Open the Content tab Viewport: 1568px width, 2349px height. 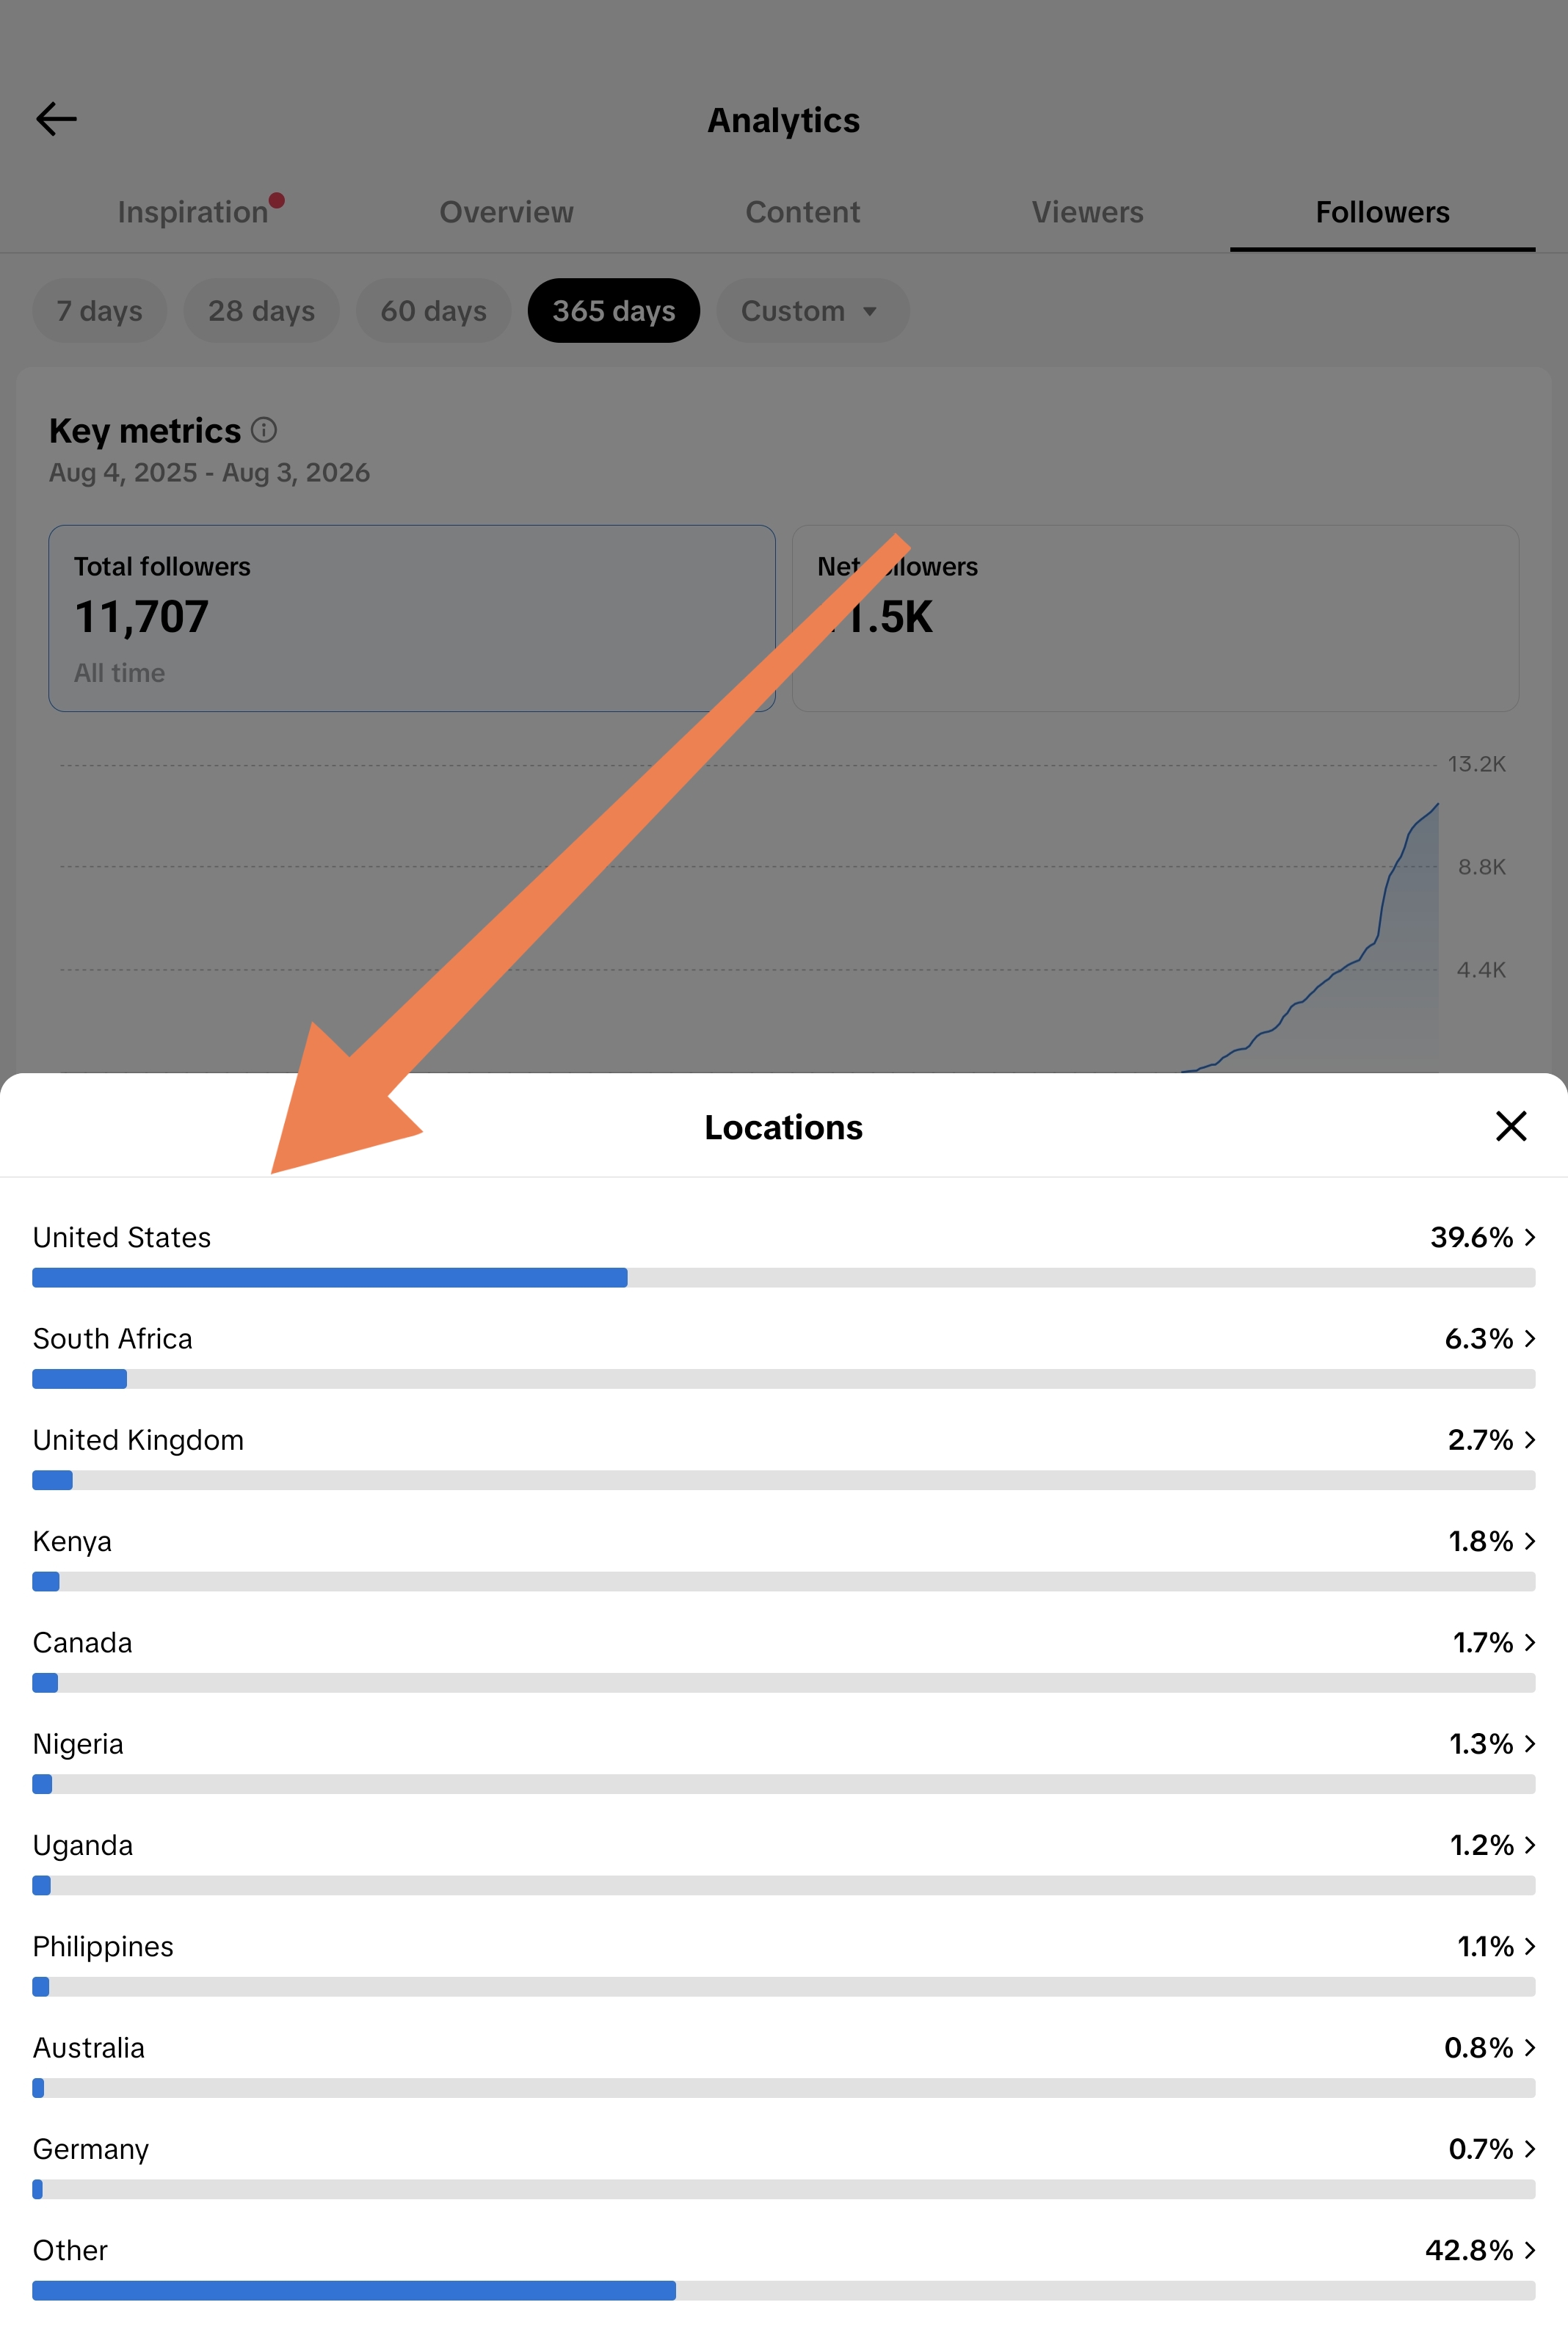pyautogui.click(x=802, y=212)
